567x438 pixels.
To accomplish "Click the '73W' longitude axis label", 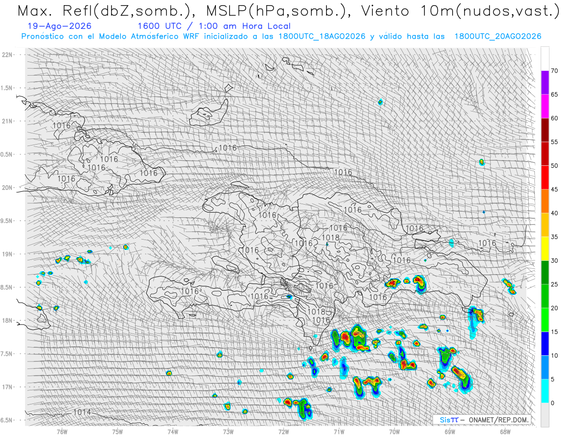I will 228,431.
